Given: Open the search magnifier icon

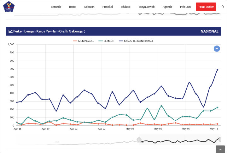Looking at the screenshot, I should point(223,7).
